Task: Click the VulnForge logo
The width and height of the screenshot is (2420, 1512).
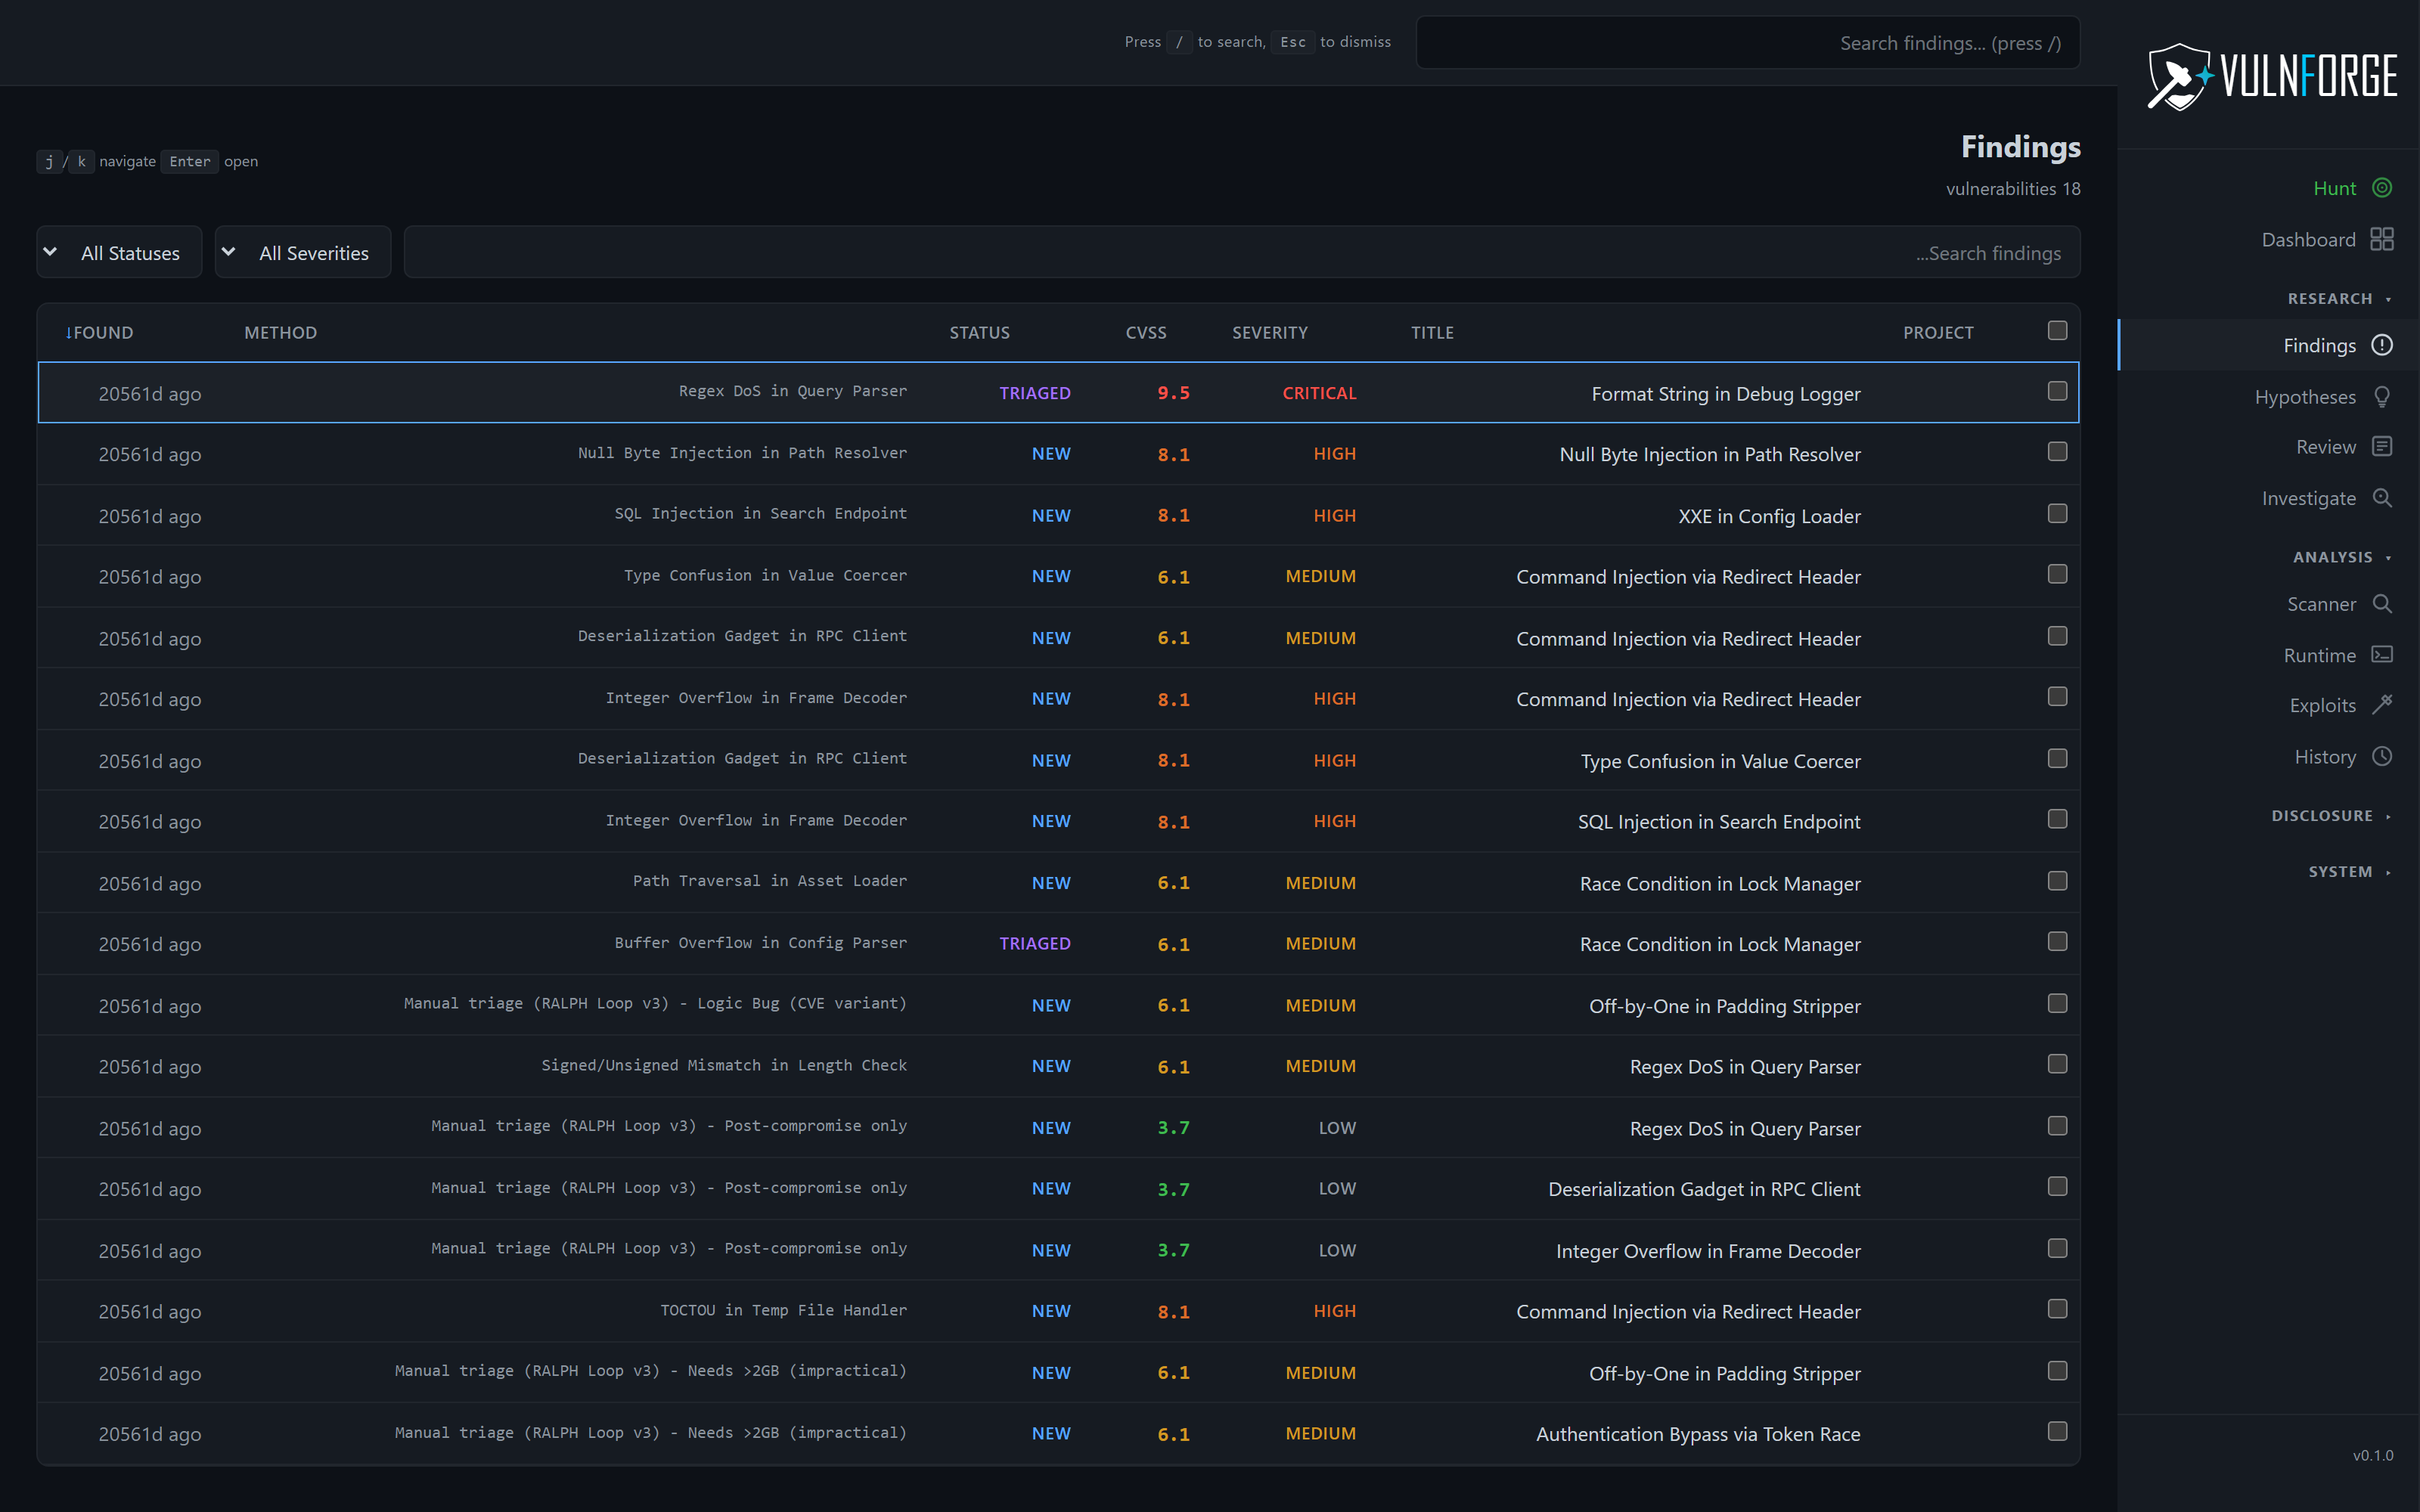Action: (x=2272, y=76)
